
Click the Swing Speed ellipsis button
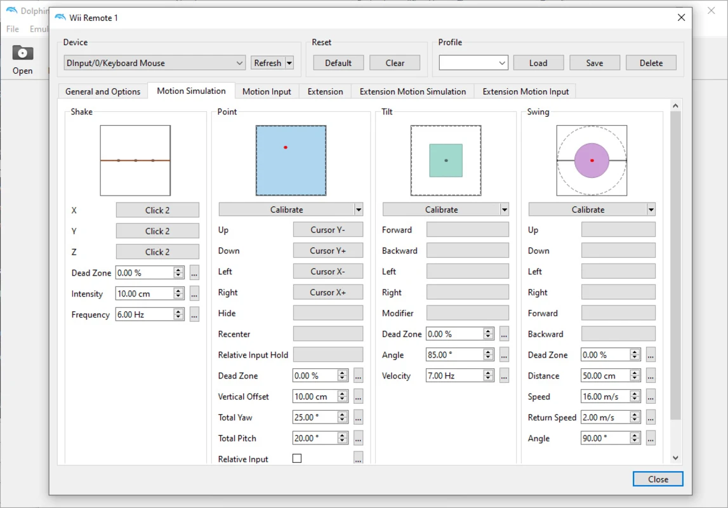(650, 397)
